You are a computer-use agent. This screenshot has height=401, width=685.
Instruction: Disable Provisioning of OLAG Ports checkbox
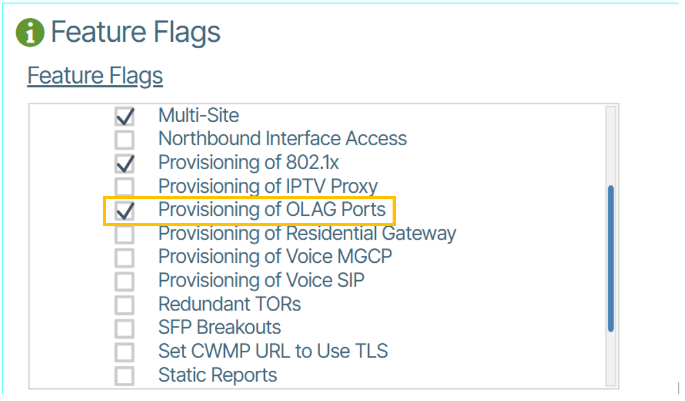coord(125,211)
